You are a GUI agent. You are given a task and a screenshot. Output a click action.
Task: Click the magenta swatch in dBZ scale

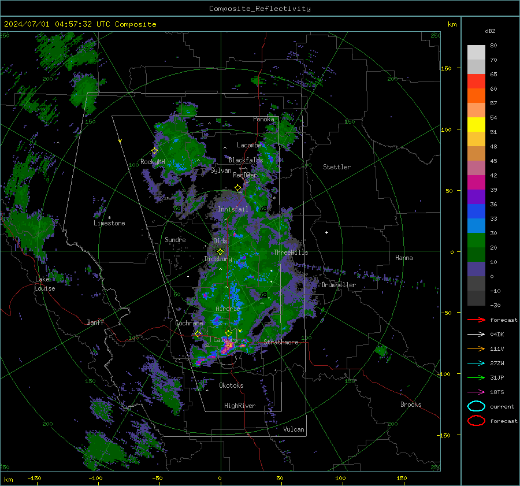click(x=476, y=183)
